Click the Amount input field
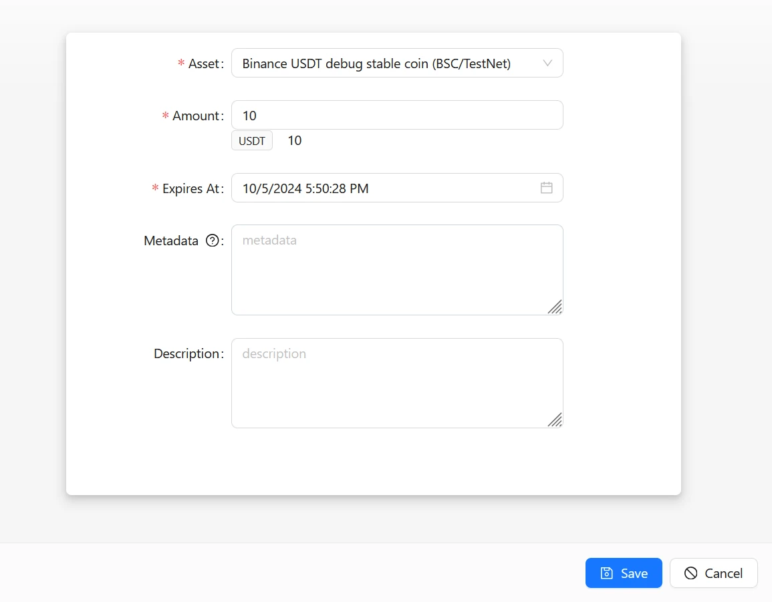 396,116
